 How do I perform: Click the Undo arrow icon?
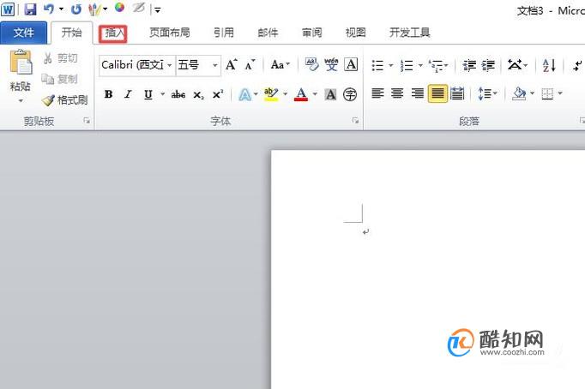[49, 9]
